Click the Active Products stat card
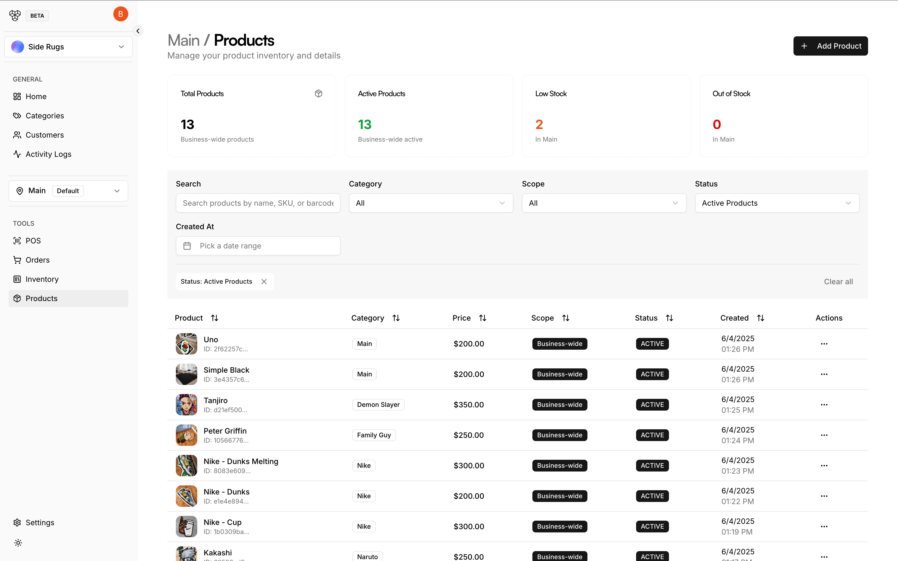Image resolution: width=898 pixels, height=561 pixels. click(x=429, y=116)
